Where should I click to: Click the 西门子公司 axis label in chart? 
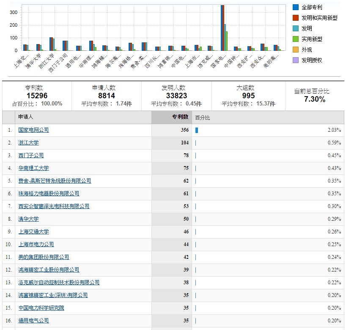58,63
